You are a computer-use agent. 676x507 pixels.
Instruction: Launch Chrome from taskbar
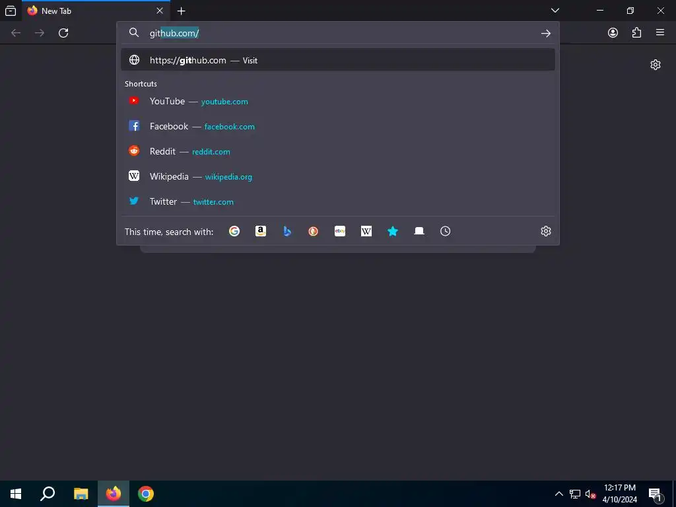146,494
